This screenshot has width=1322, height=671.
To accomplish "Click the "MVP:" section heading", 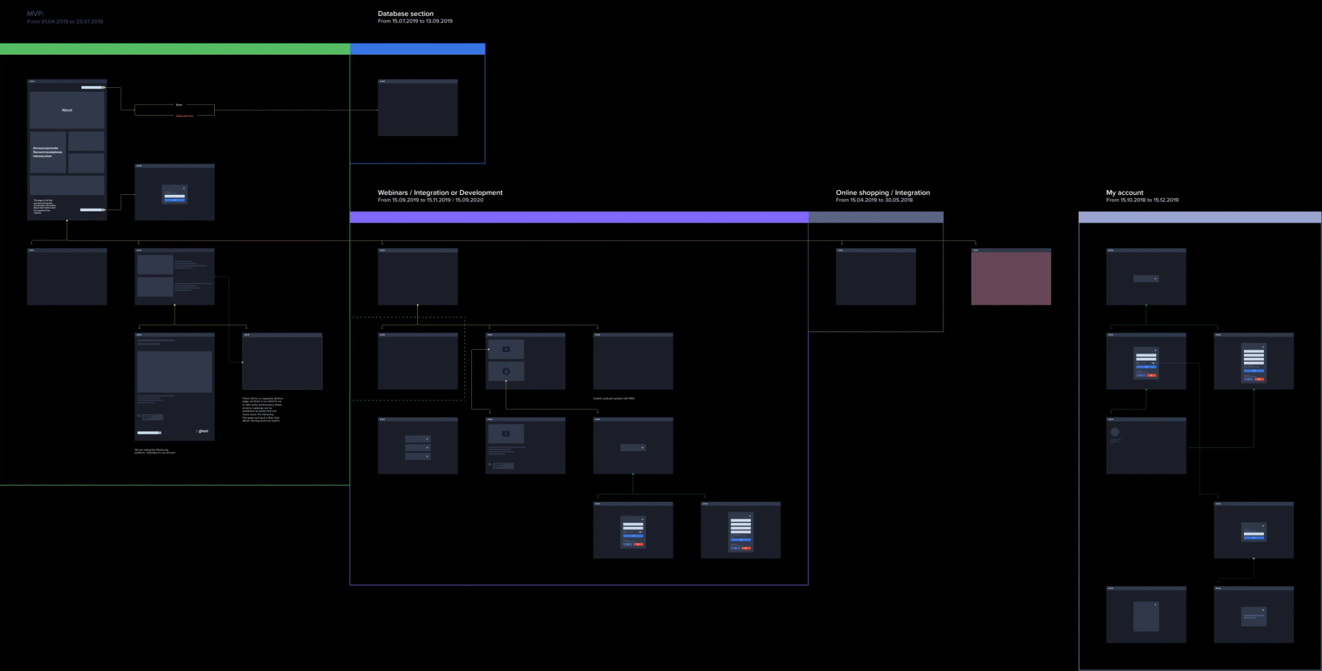I will 36,14.
